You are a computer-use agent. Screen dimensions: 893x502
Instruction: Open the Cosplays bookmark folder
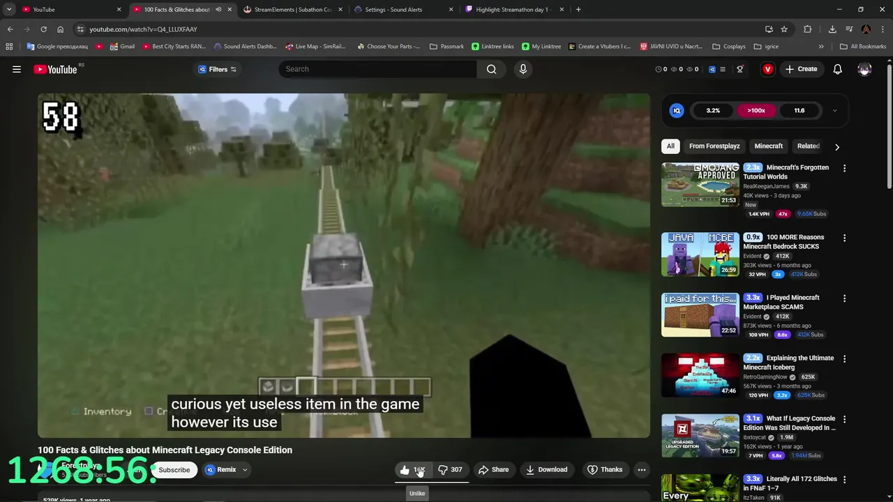tap(728, 47)
